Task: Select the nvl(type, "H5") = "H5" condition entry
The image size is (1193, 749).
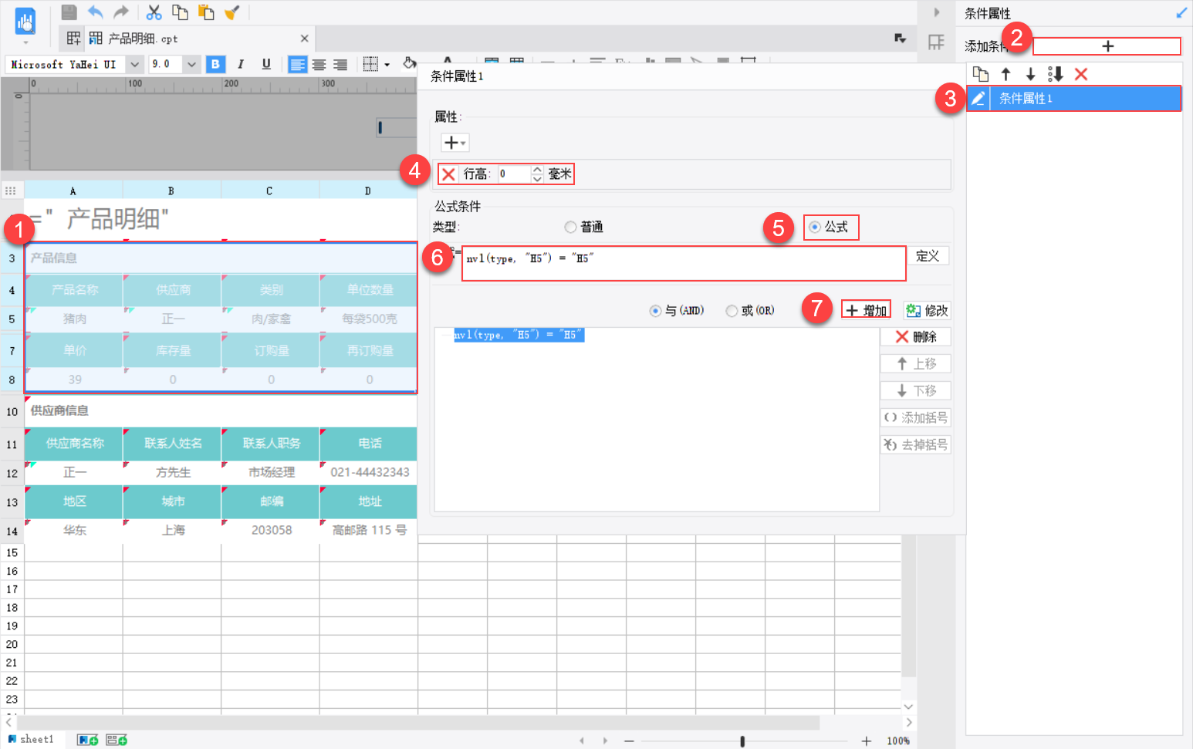Action: (519, 335)
